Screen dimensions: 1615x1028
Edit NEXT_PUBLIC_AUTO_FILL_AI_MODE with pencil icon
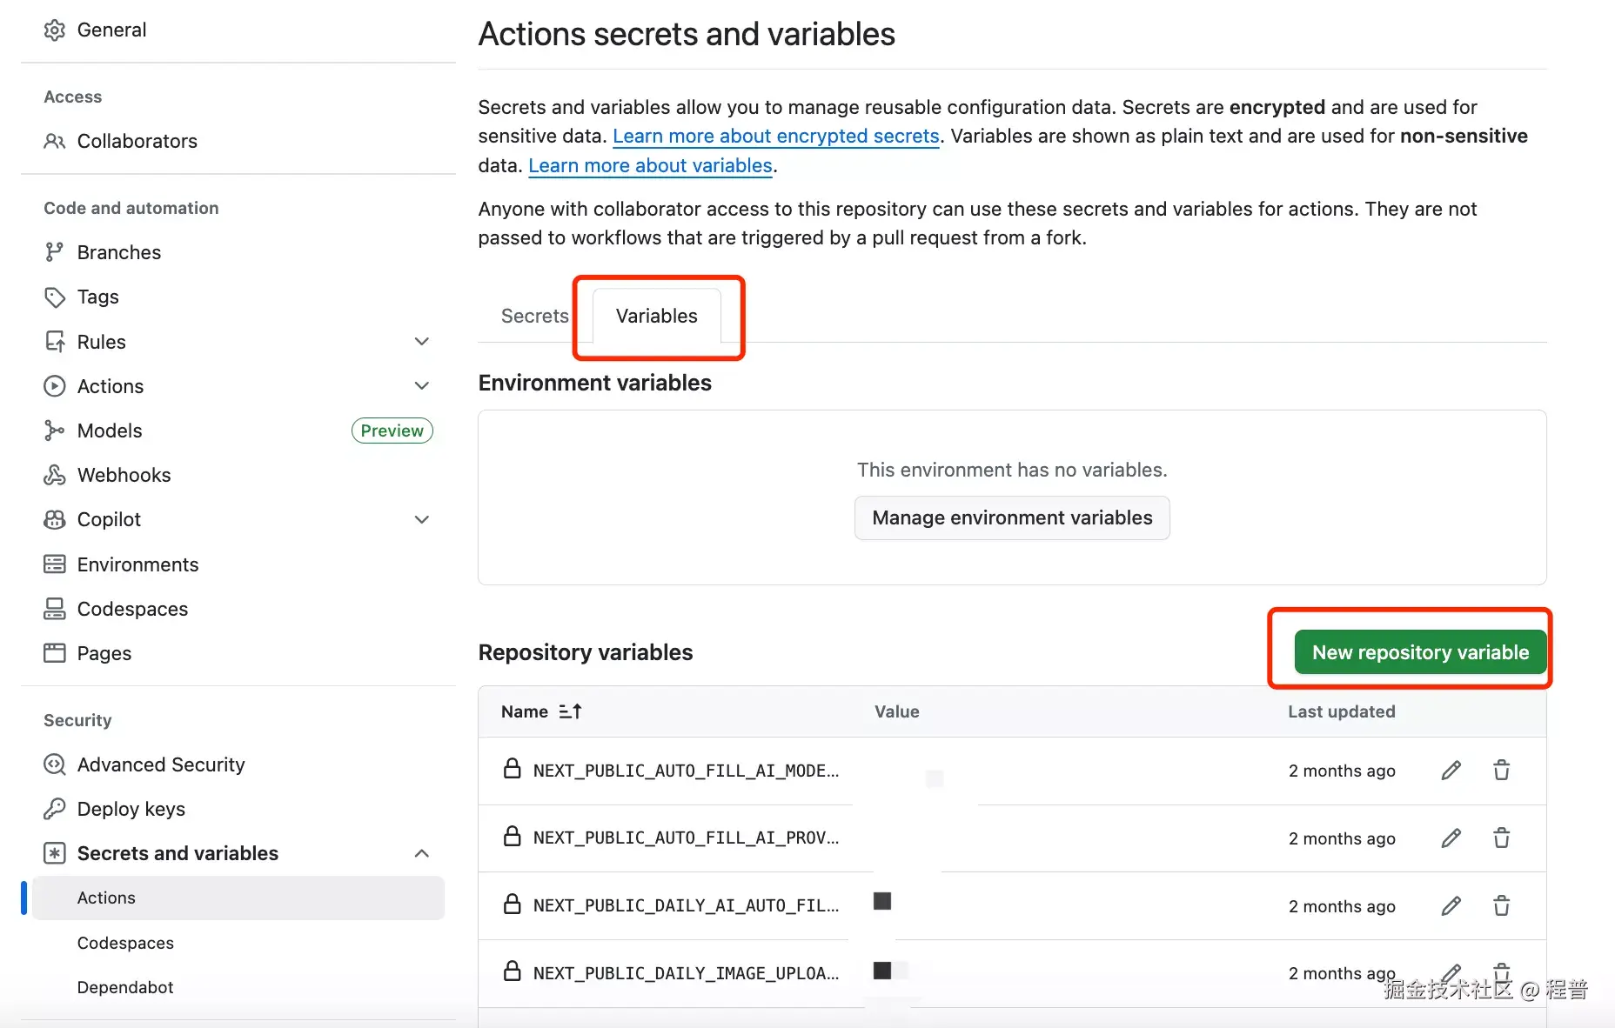coord(1450,770)
